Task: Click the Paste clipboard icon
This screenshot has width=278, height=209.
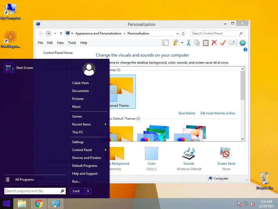Action: click(x=206, y=43)
